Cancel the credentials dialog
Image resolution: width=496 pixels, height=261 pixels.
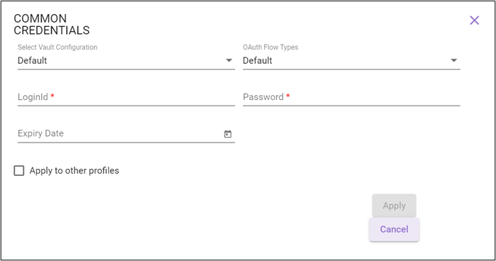tap(394, 230)
